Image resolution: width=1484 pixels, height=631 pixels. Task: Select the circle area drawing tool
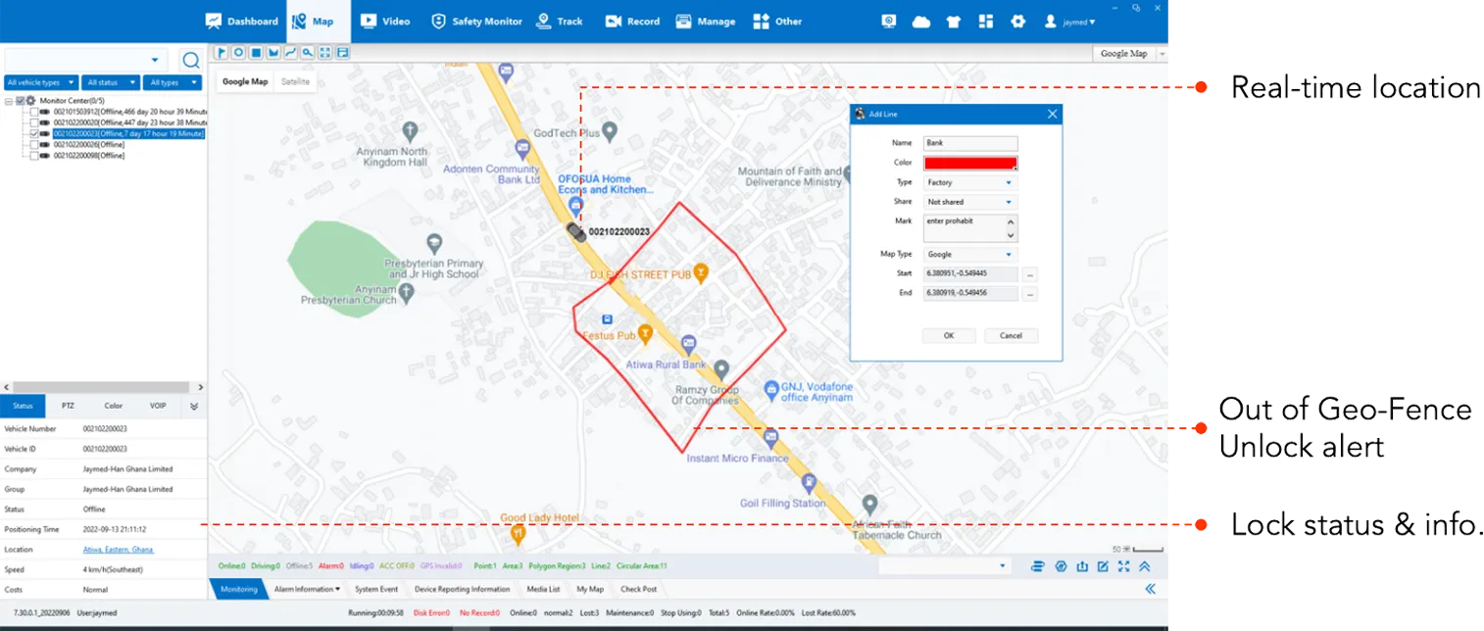click(238, 52)
